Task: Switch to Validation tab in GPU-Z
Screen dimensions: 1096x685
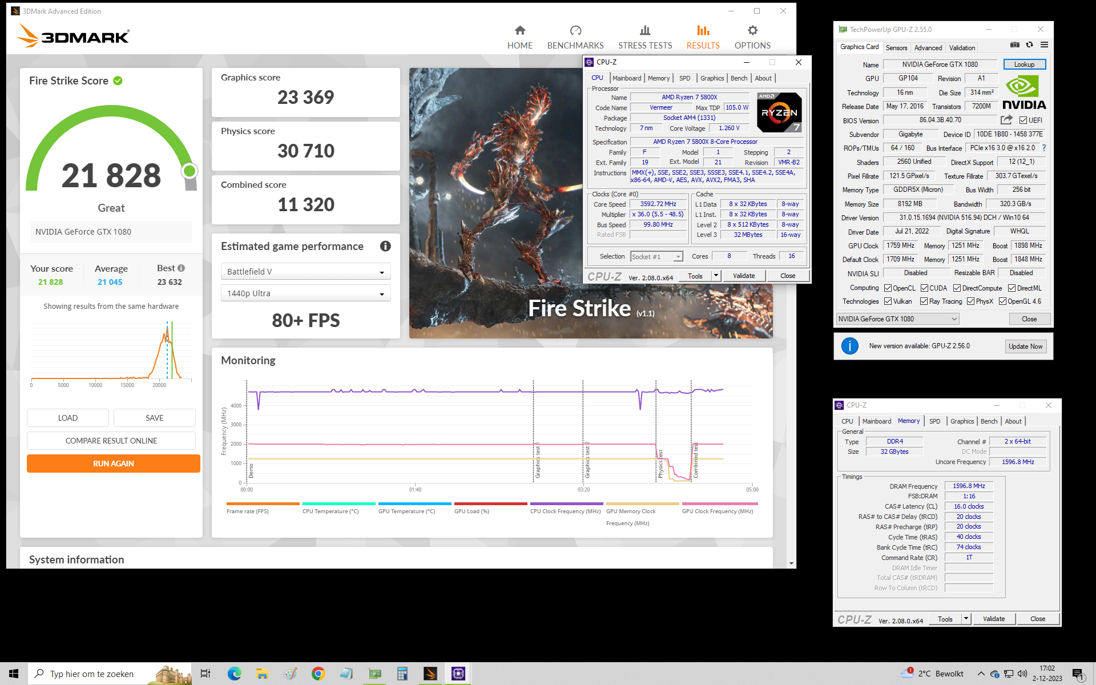Action: (x=962, y=48)
